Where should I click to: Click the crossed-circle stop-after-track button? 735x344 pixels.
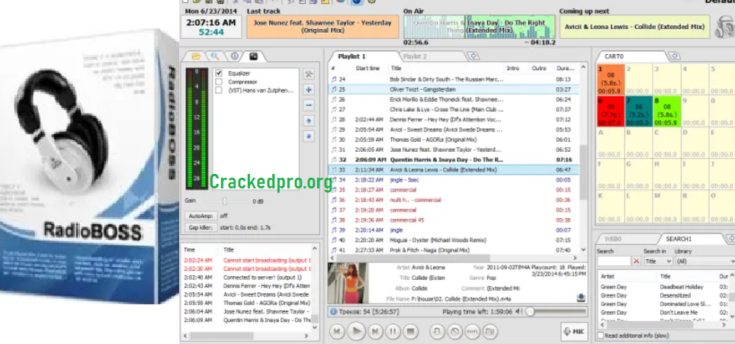[454, 332]
